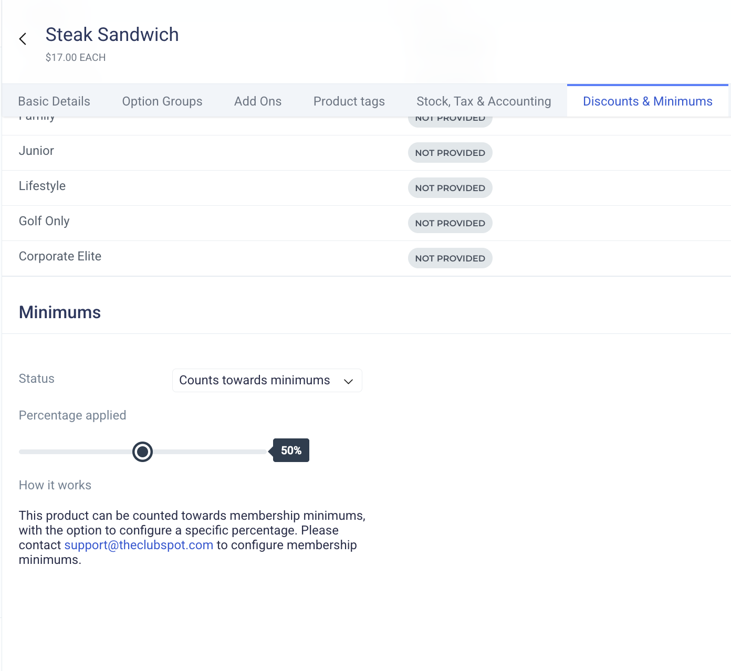Image resolution: width=731 pixels, height=671 pixels.
Task: Click the Golf Only NOT PROVIDED badge
Action: pos(450,223)
